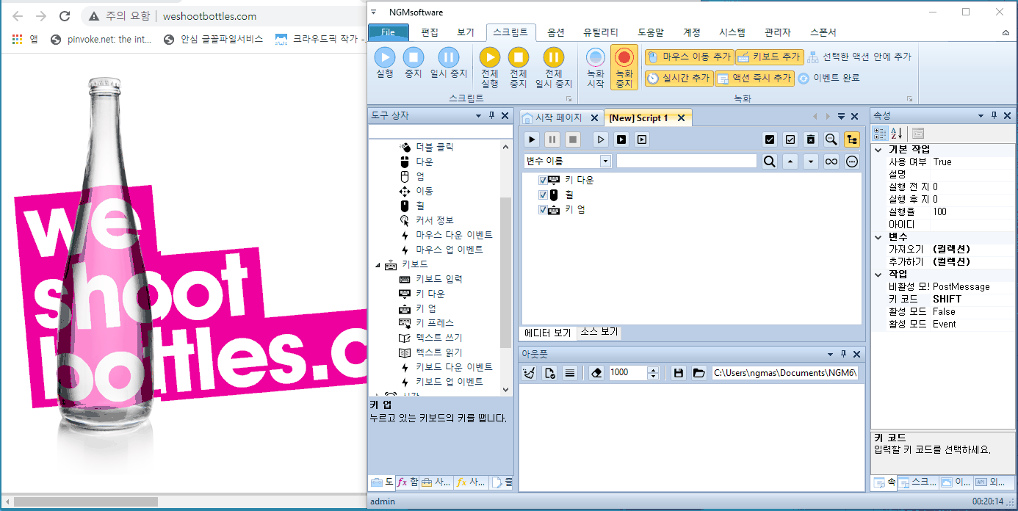Click the yellow 전체 실행 run-all button

(490, 67)
